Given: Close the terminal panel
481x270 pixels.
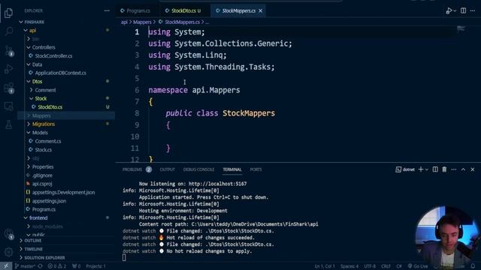Looking at the screenshot, I should [x=473, y=169].
